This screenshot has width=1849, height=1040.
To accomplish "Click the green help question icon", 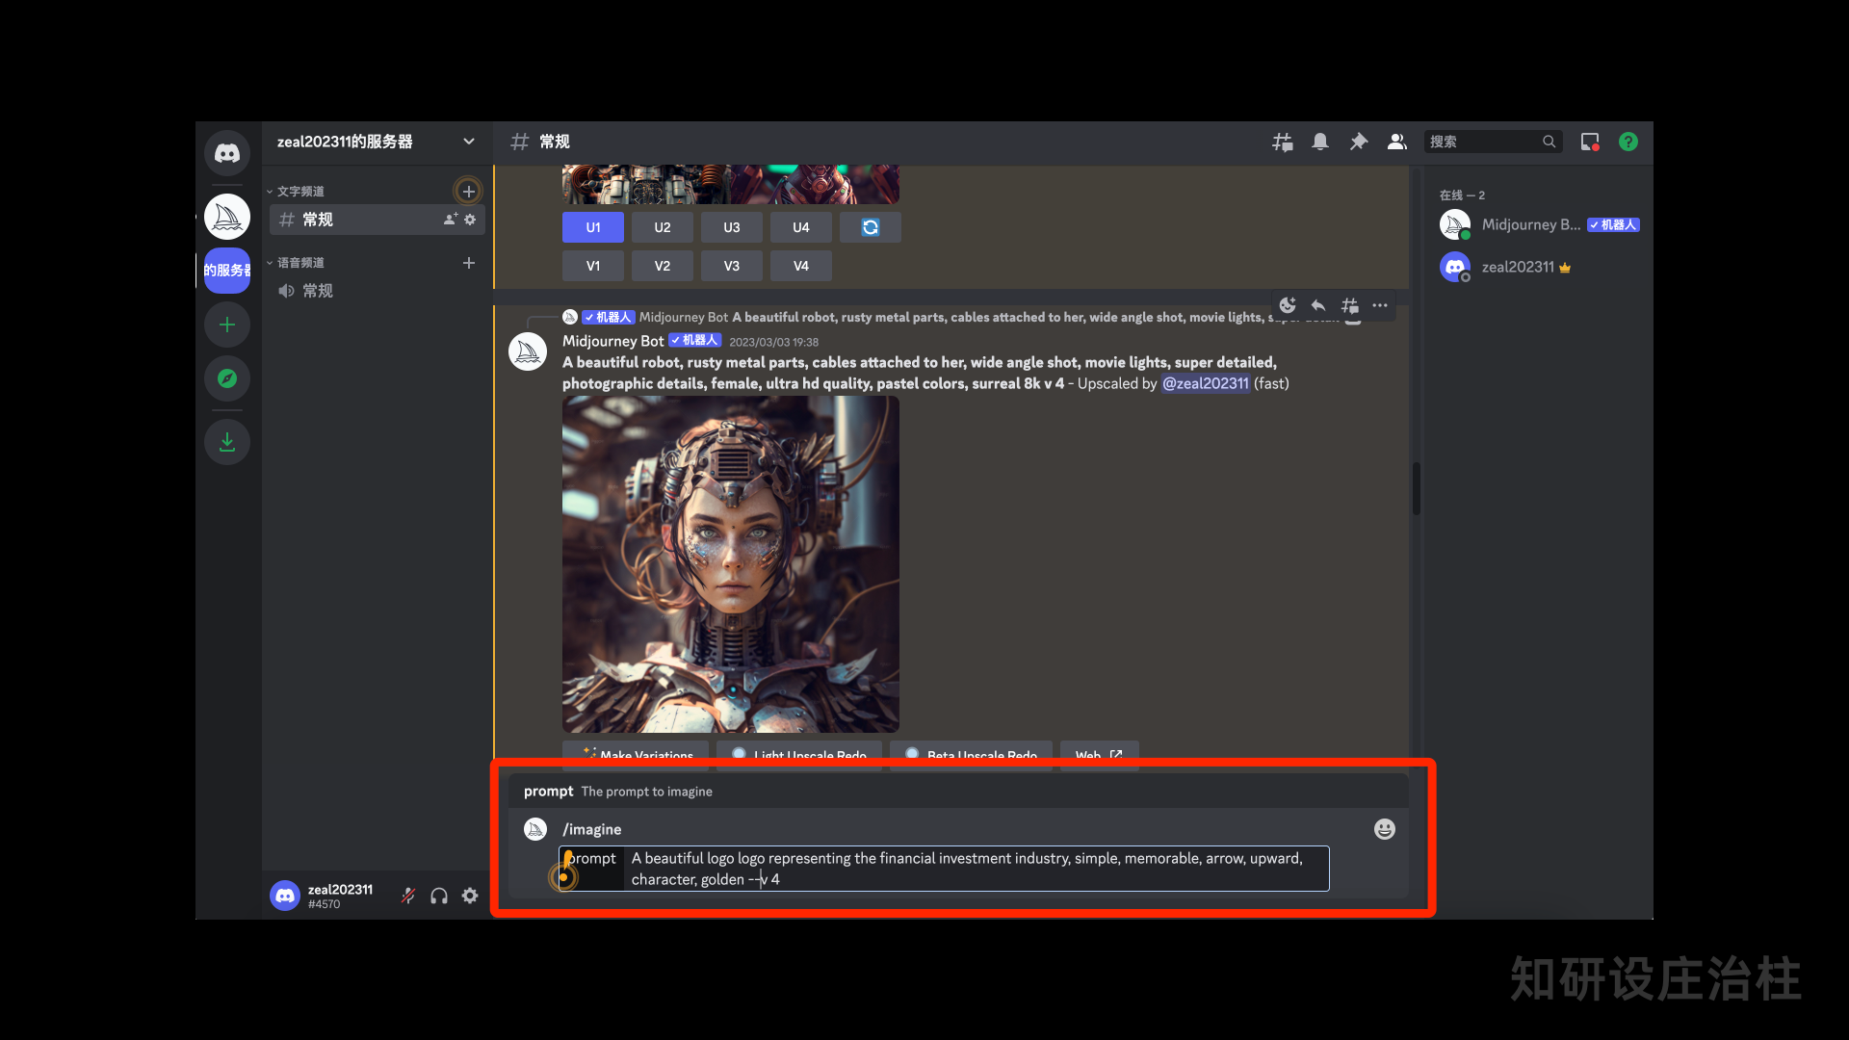I will 1628,142.
